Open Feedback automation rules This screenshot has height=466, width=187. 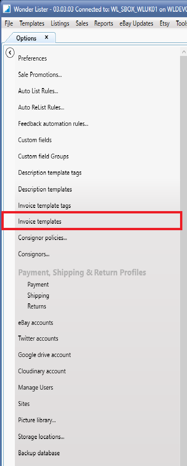point(53,123)
